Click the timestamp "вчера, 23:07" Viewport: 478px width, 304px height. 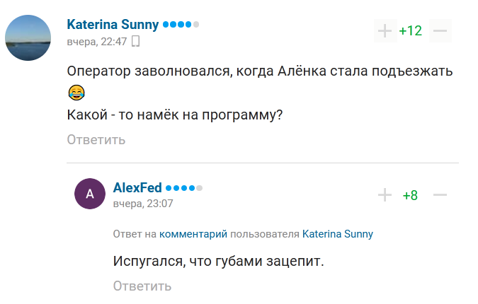click(143, 203)
